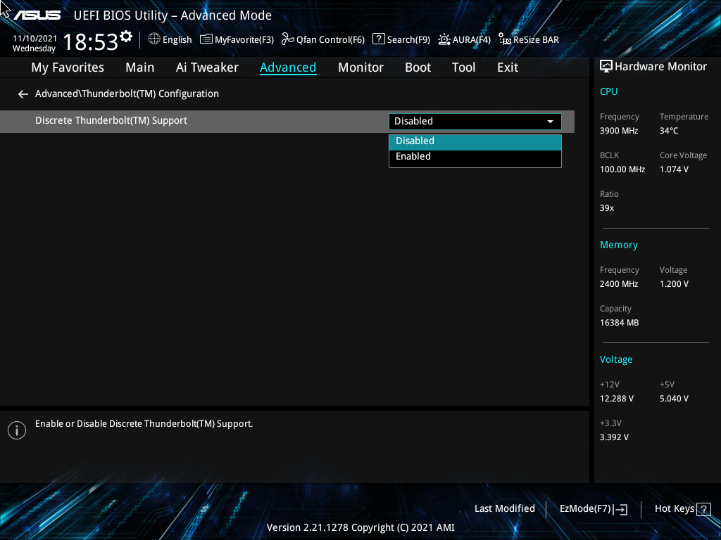721x540 pixels.
Task: Click Ratio value 39x
Action: coord(606,208)
